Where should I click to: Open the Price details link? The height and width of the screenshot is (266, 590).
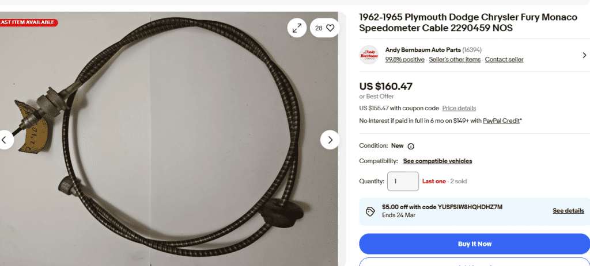tap(459, 108)
